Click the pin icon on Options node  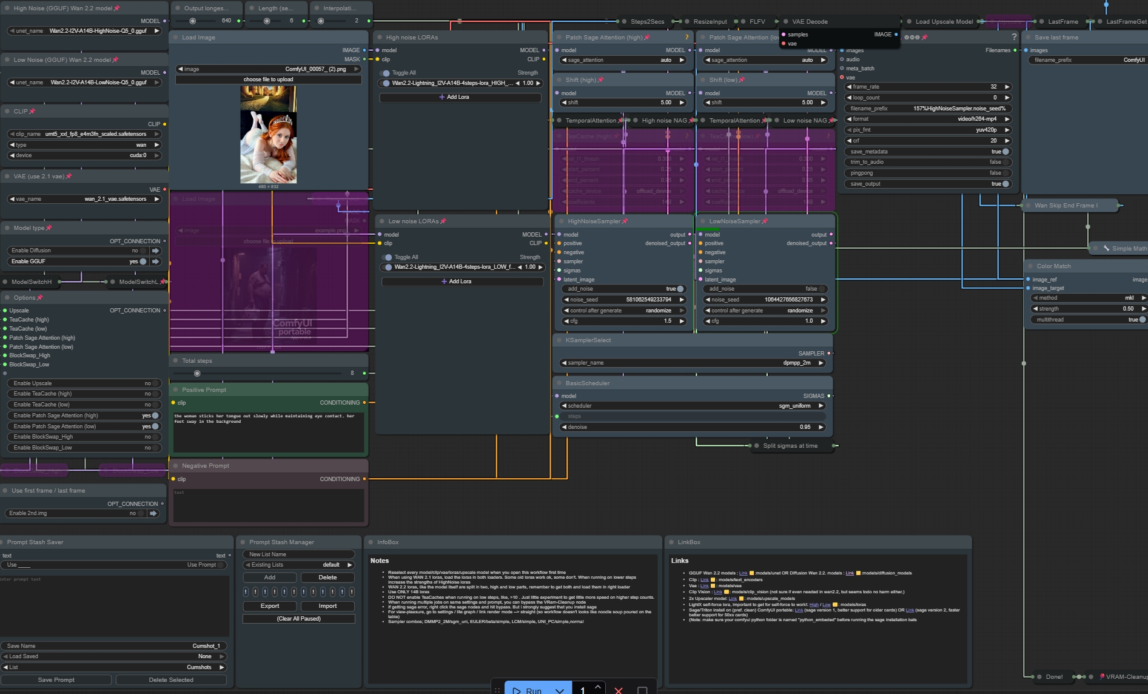pos(40,298)
